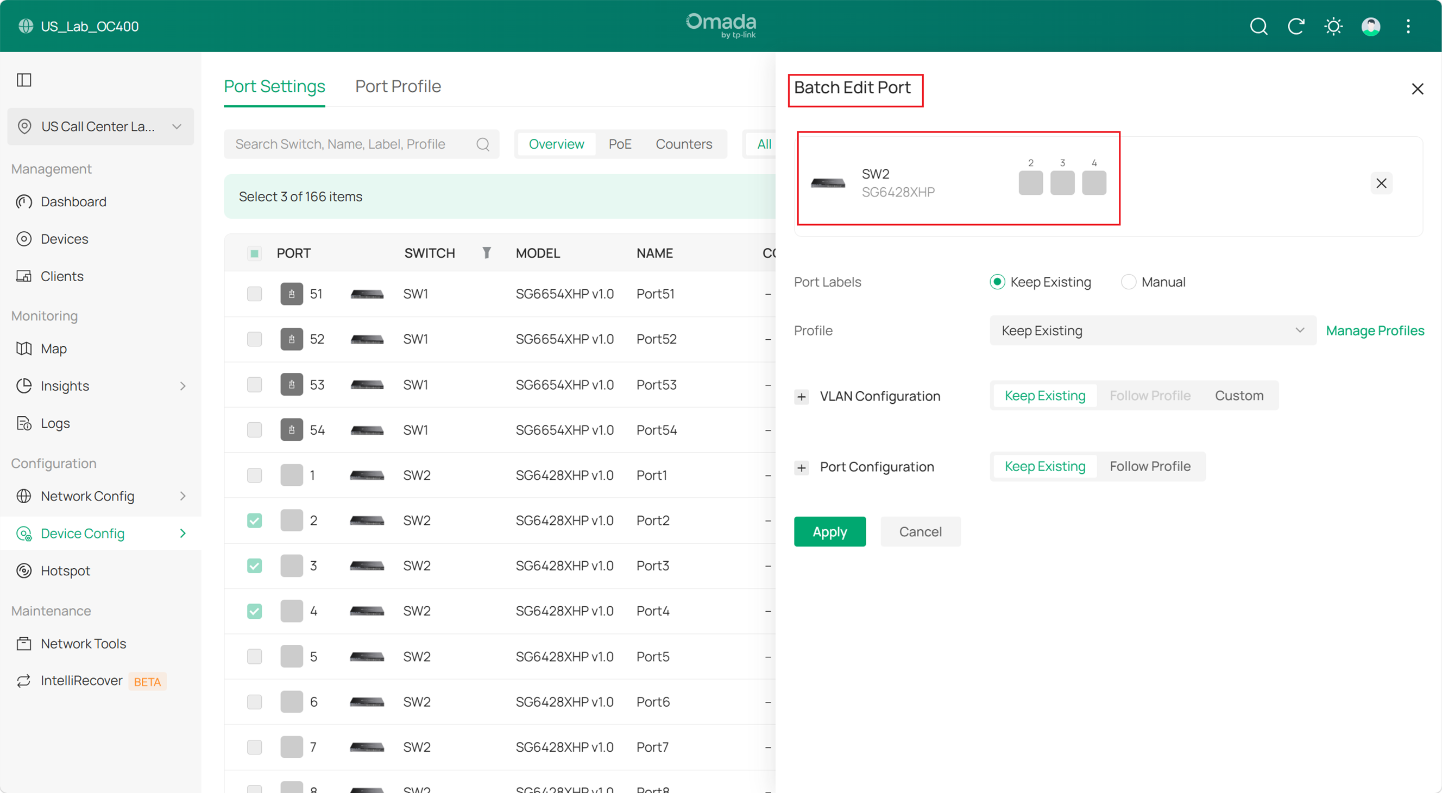The width and height of the screenshot is (1442, 793).
Task: Toggle the select-all checkbox in table header
Action: [254, 253]
